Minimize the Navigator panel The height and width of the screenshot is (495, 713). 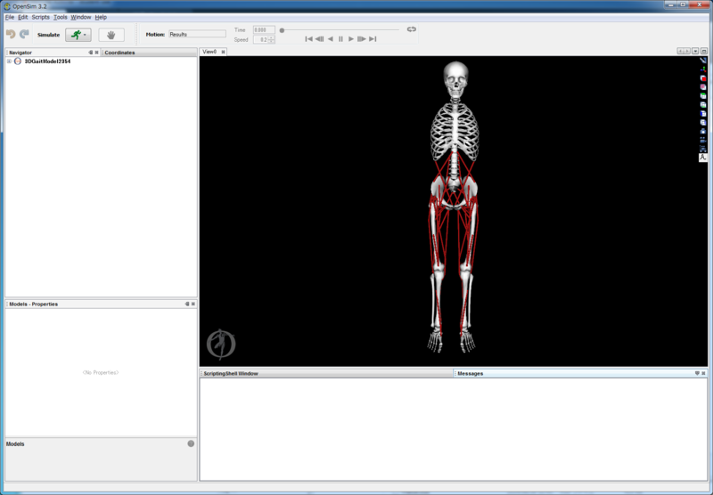click(x=91, y=53)
